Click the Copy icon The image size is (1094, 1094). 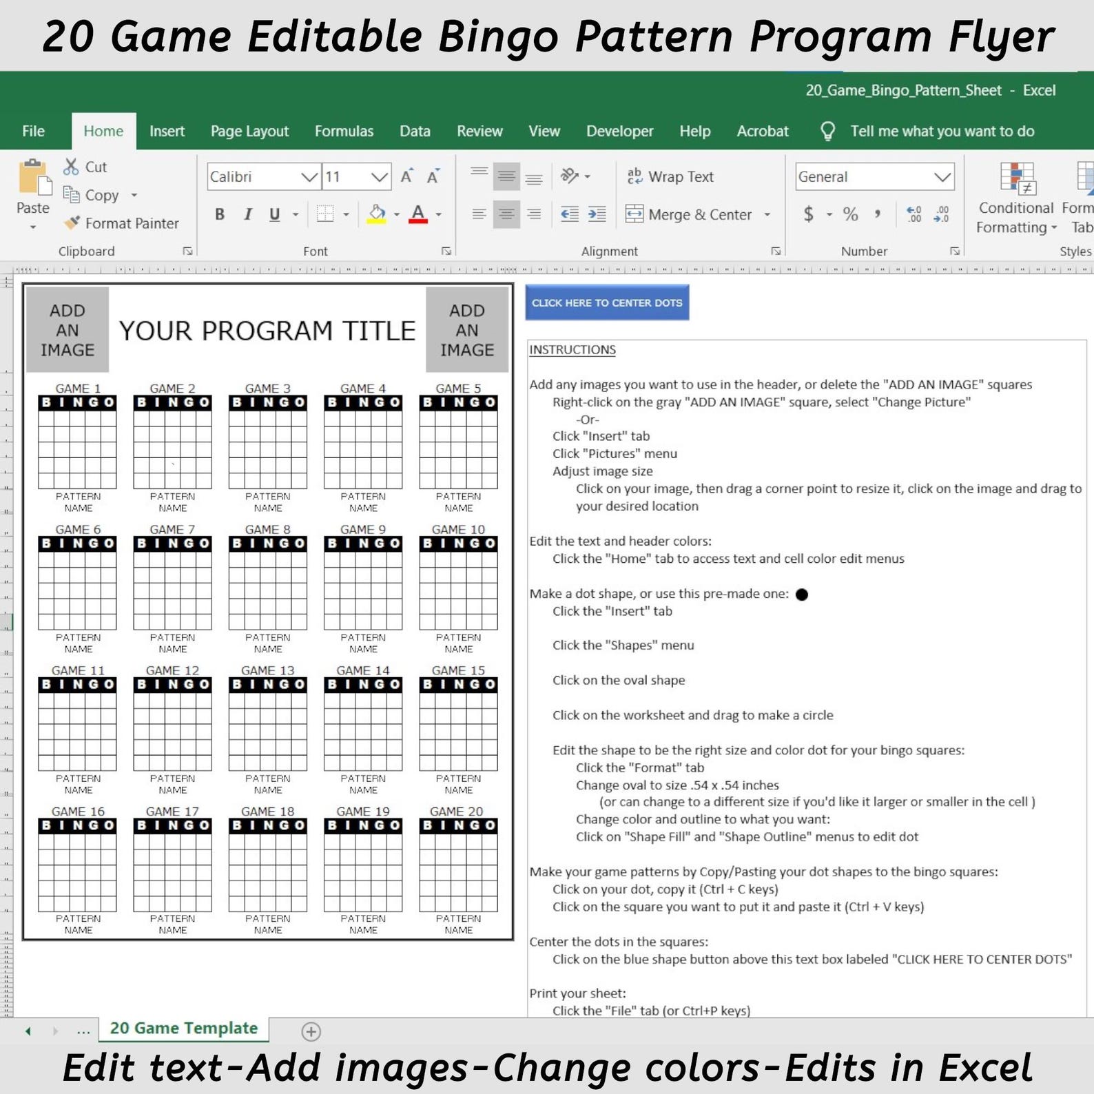71,195
